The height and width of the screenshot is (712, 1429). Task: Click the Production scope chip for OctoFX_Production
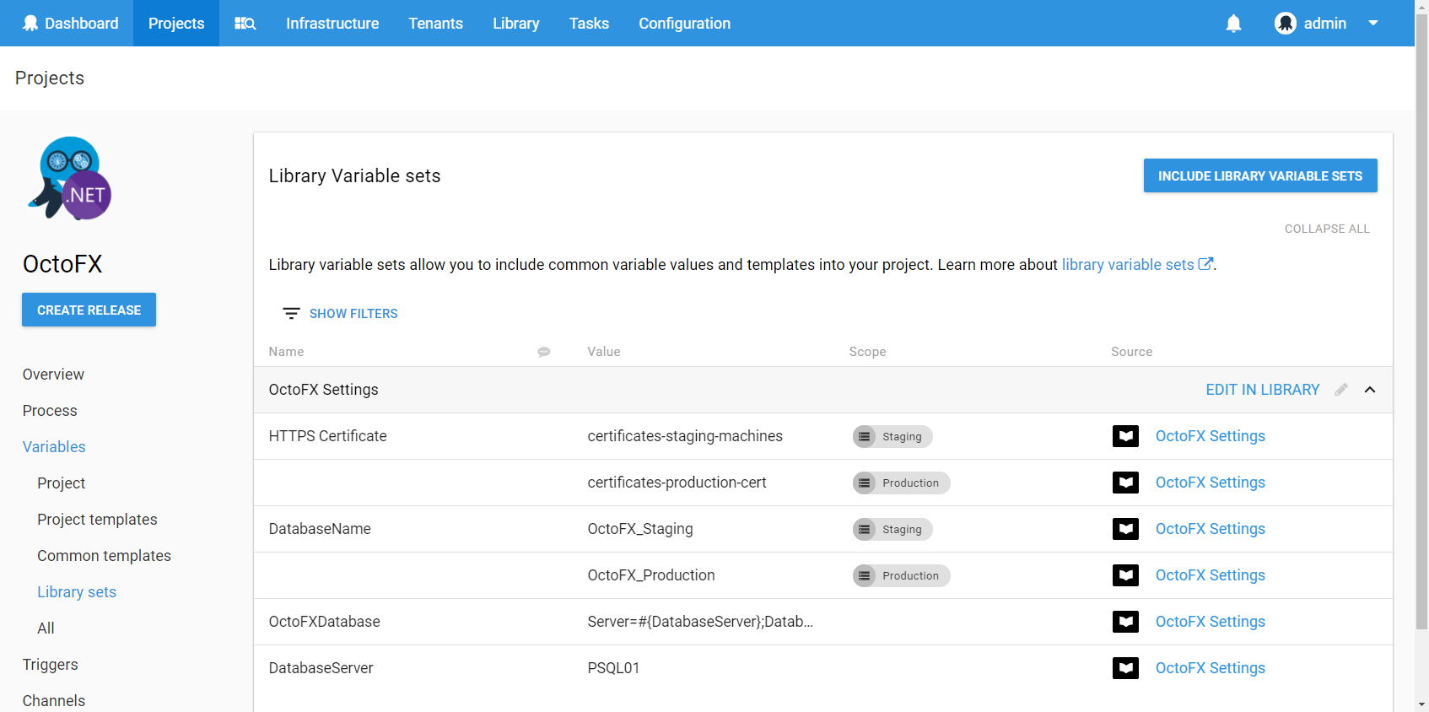tap(901, 575)
